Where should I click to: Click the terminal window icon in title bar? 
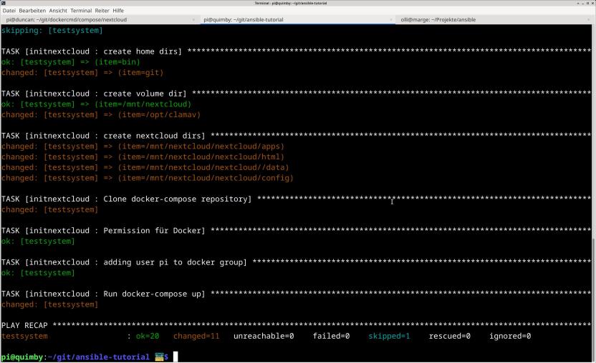4,3
